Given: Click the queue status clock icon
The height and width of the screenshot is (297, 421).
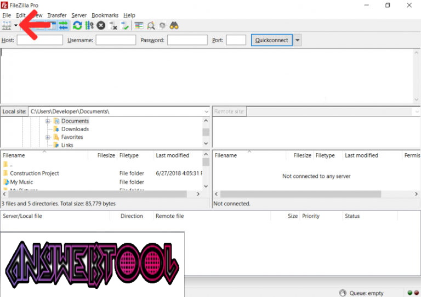Looking at the screenshot, I should point(343,293).
